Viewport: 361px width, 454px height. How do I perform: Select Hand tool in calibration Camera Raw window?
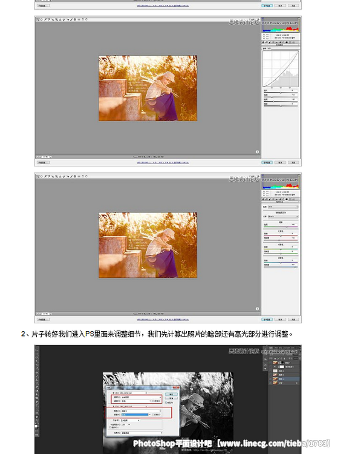[41, 176]
